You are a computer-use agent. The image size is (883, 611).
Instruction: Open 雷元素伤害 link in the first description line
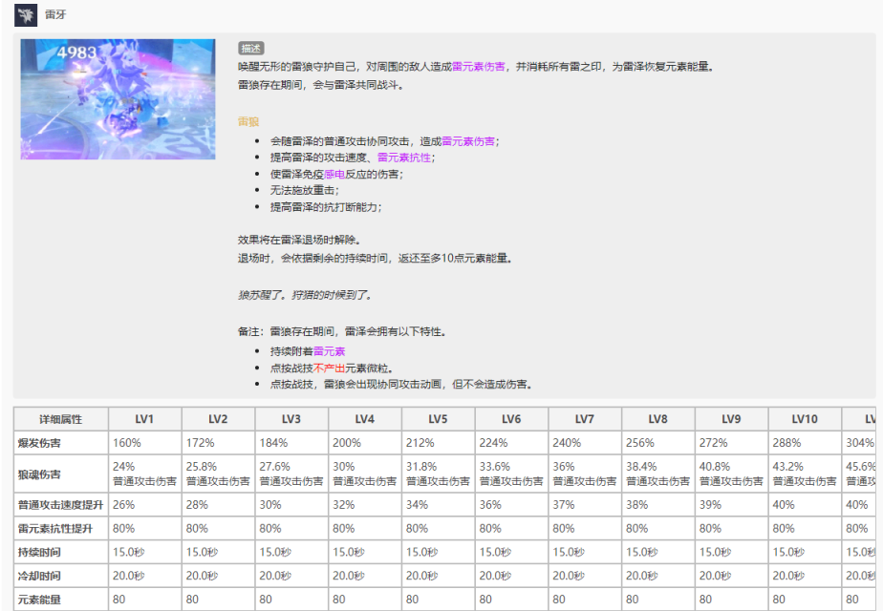(x=482, y=67)
